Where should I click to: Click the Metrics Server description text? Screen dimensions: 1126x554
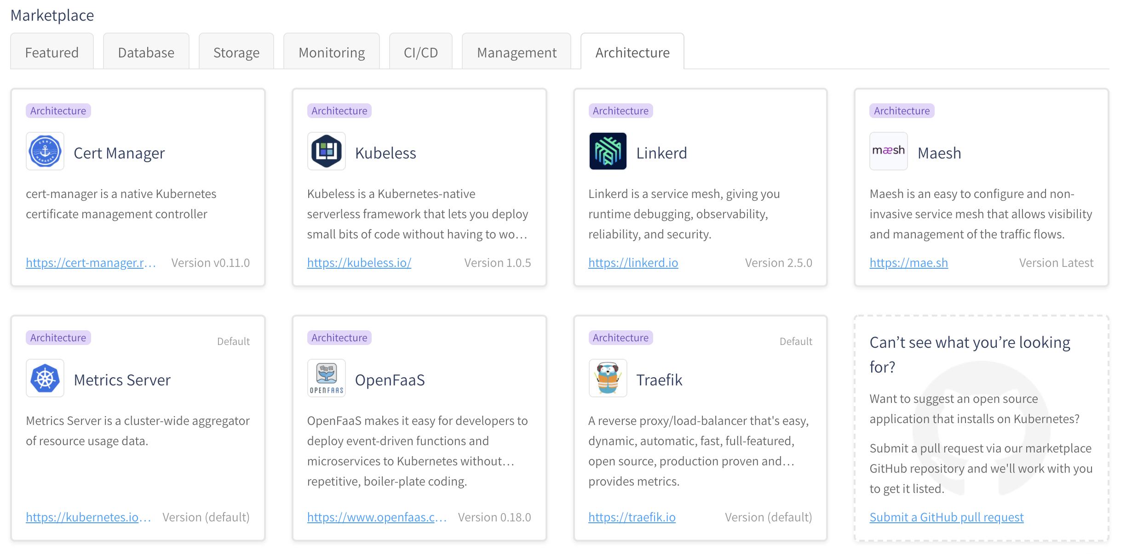pyautogui.click(x=138, y=431)
